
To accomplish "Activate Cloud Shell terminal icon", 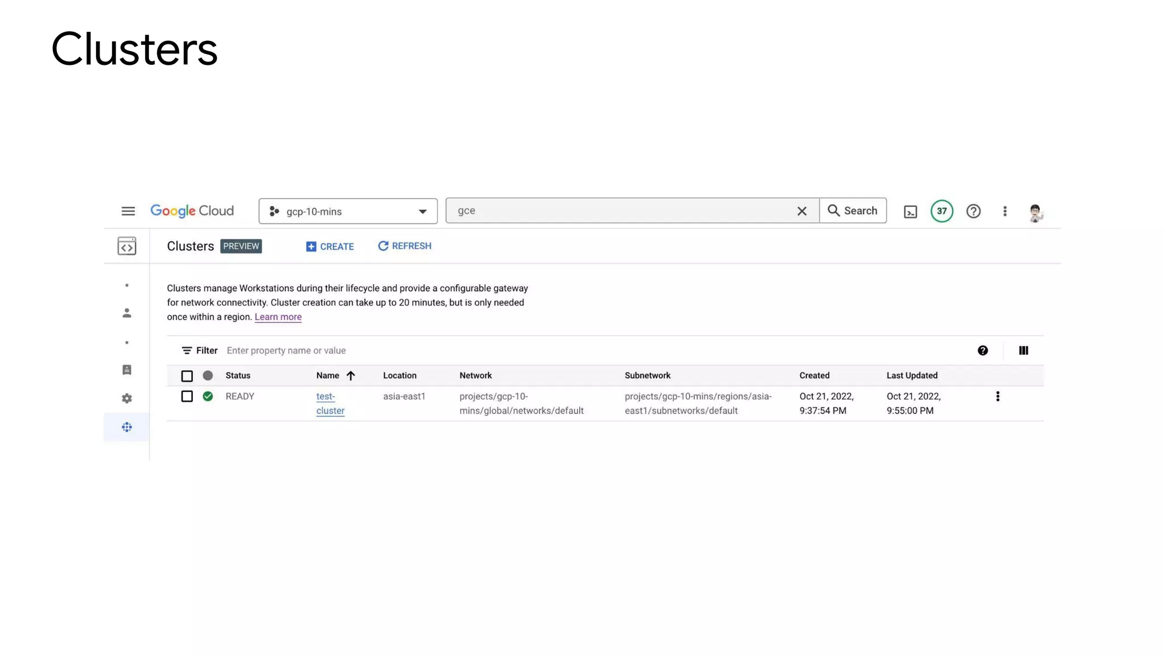I will [910, 212].
